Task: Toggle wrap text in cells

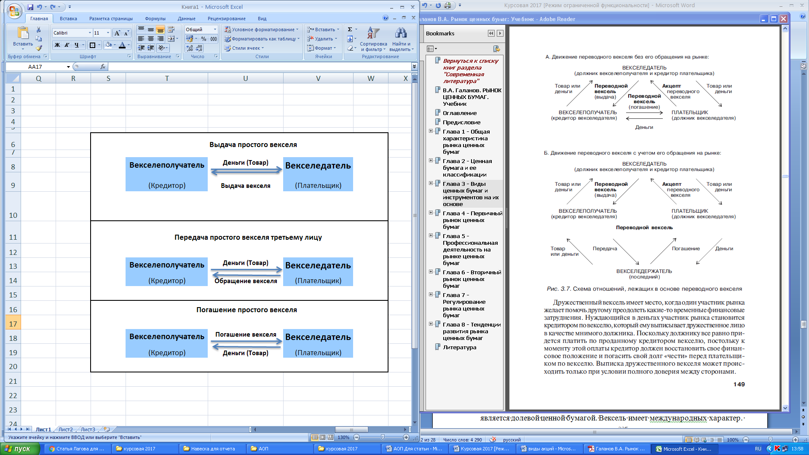Action: pos(171,29)
